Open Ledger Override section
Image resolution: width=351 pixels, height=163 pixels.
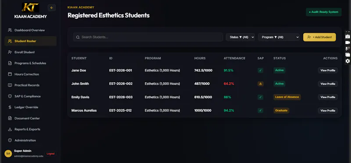point(30,107)
